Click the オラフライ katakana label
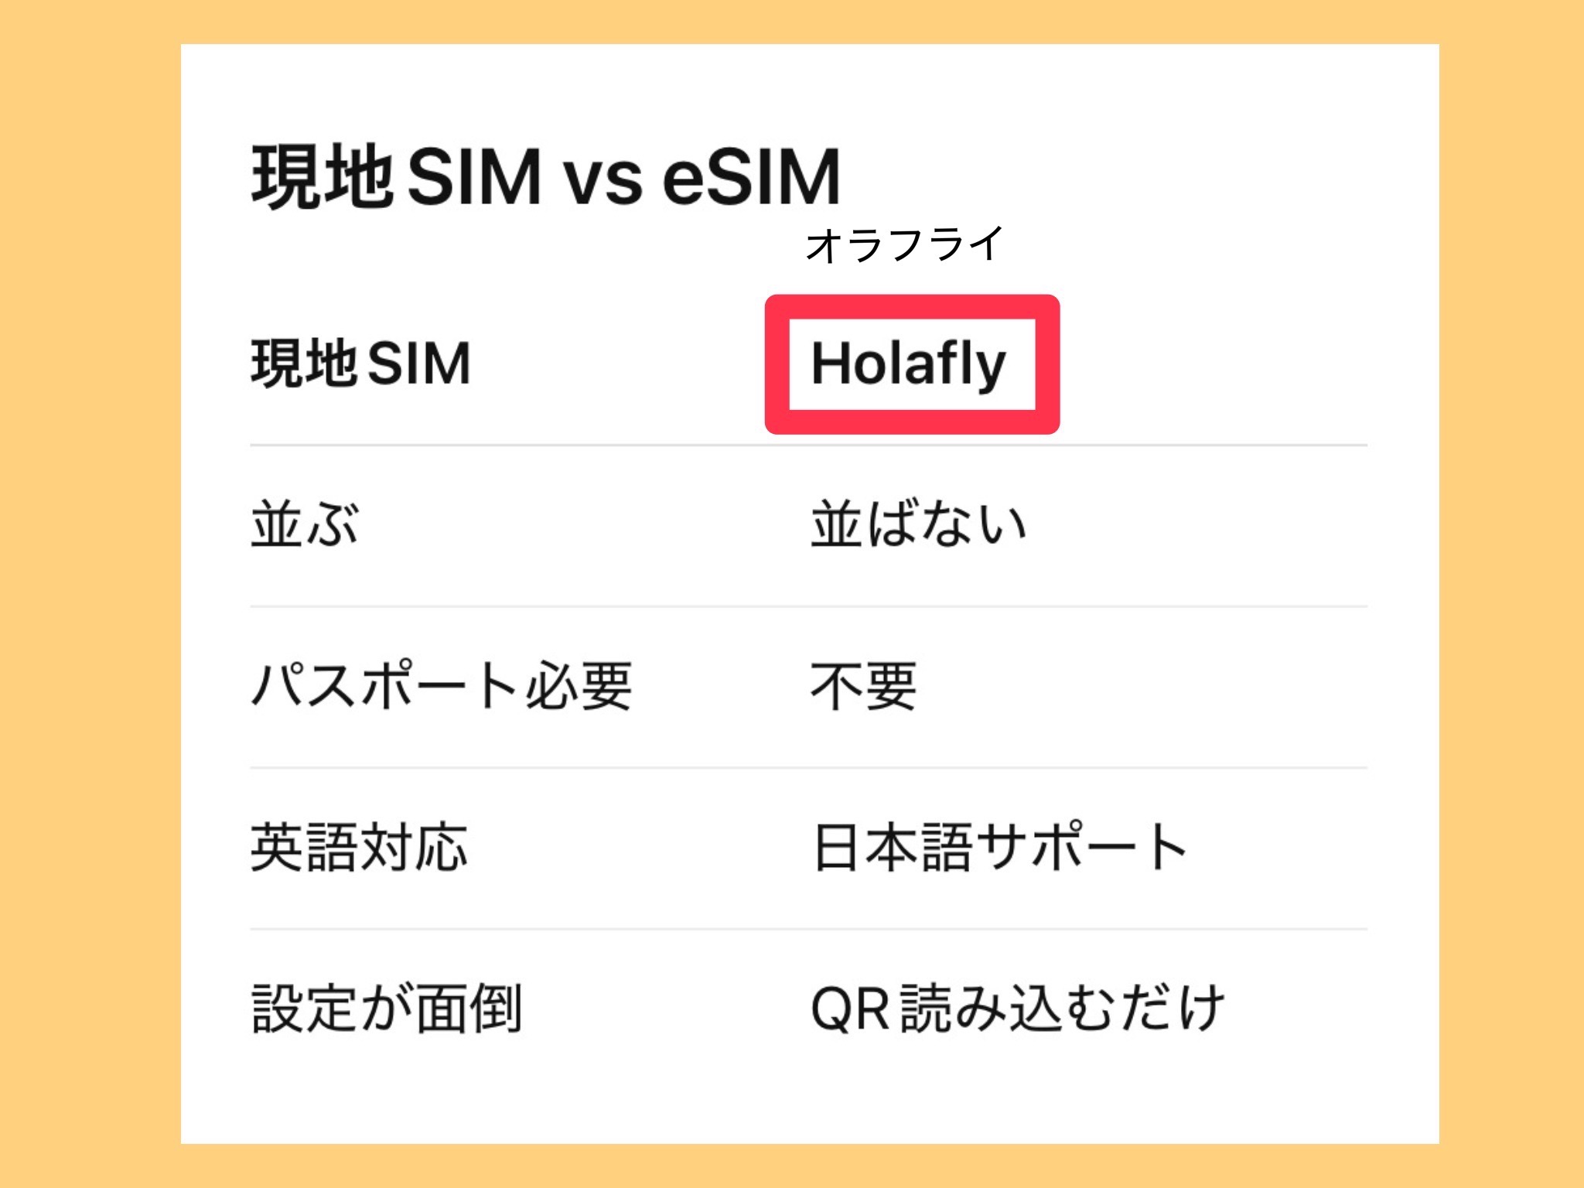Viewport: 1584px width, 1188px height. (903, 245)
